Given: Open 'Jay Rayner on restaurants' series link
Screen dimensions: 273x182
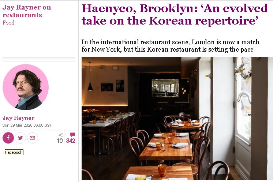Looking at the screenshot, I should 27,11.
